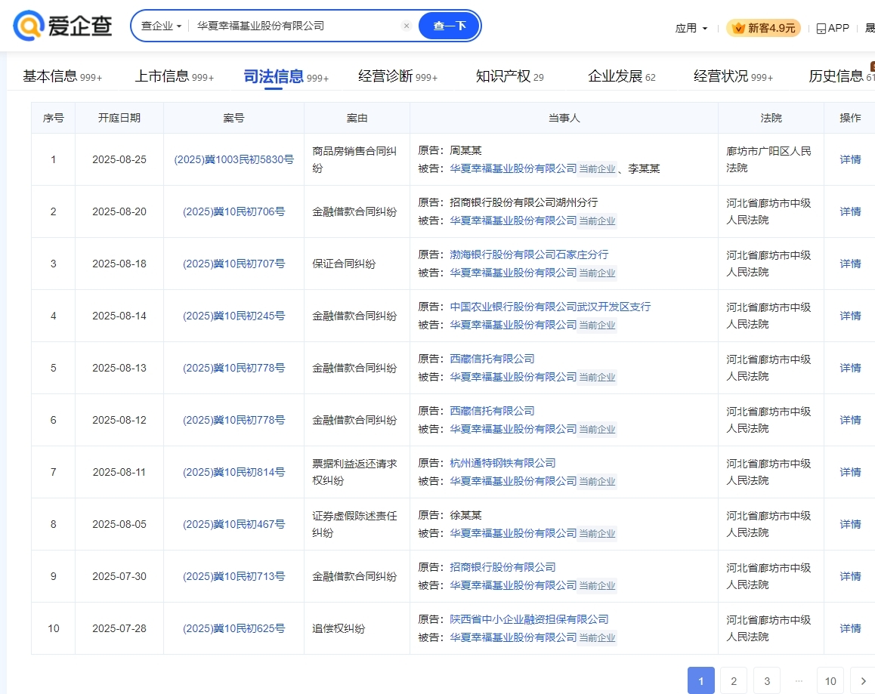Click the 证券虚假陈述责任纠纷 cell
The image size is (875, 694).
pyautogui.click(x=357, y=524)
